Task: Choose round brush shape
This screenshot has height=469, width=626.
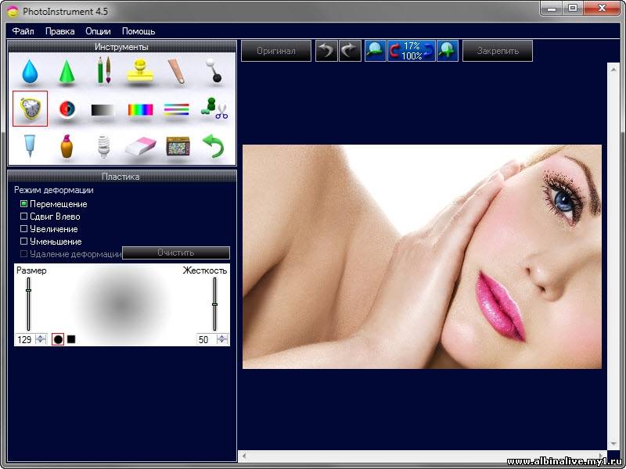Action: (x=58, y=339)
